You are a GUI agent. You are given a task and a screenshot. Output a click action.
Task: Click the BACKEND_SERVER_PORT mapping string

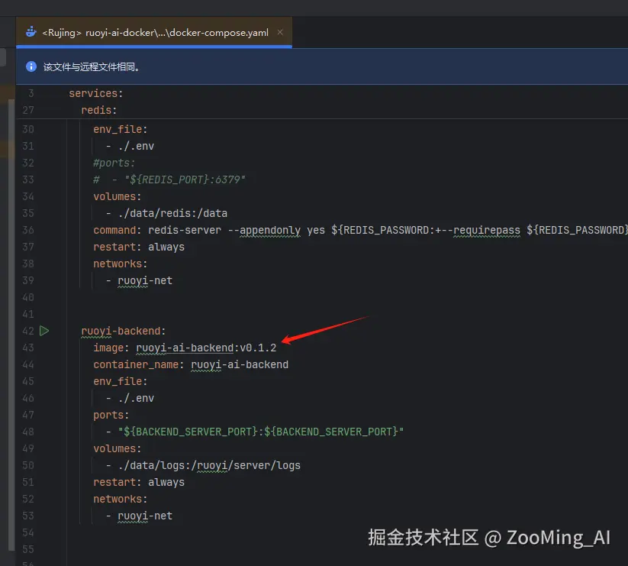pyautogui.click(x=261, y=432)
